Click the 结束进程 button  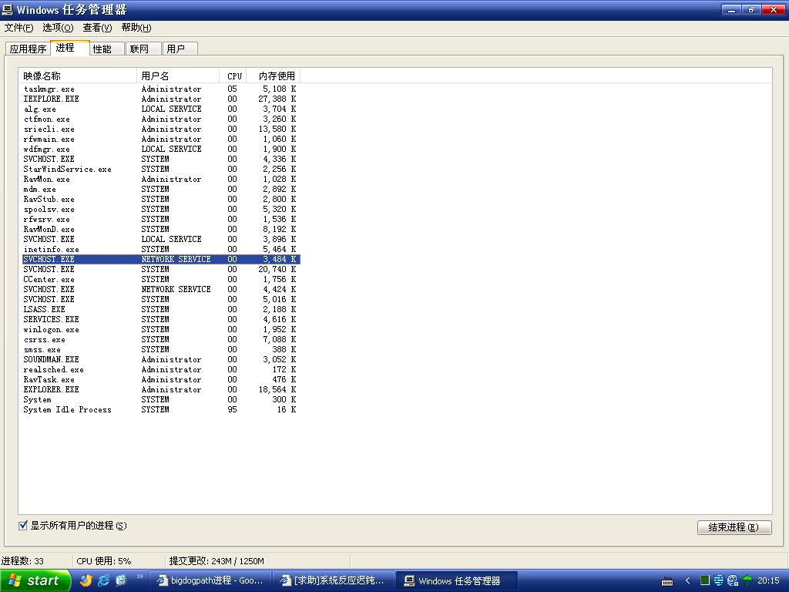point(734,527)
